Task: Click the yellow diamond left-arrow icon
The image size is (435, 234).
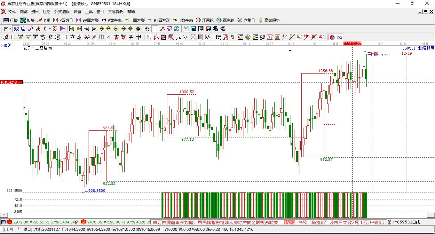Action: [x=101, y=29]
